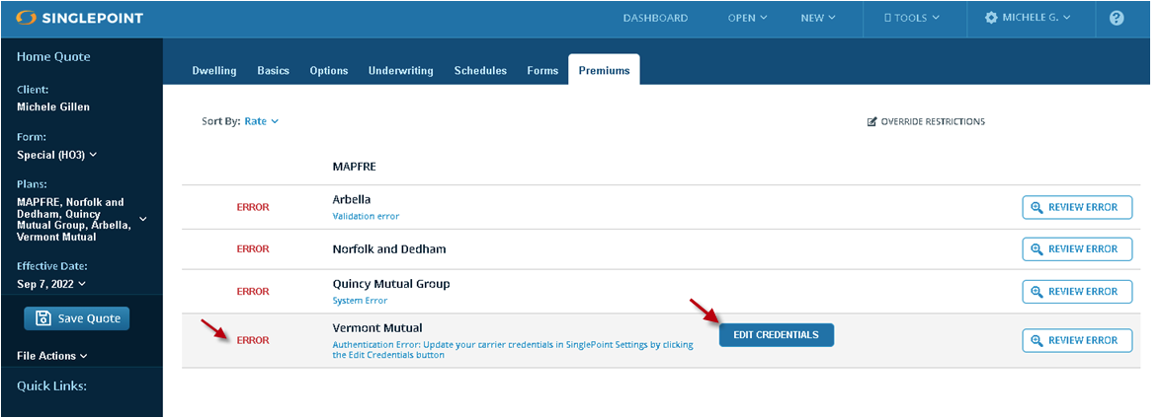Click the Override Restrictions edit icon
The height and width of the screenshot is (418, 1161).
[871, 122]
